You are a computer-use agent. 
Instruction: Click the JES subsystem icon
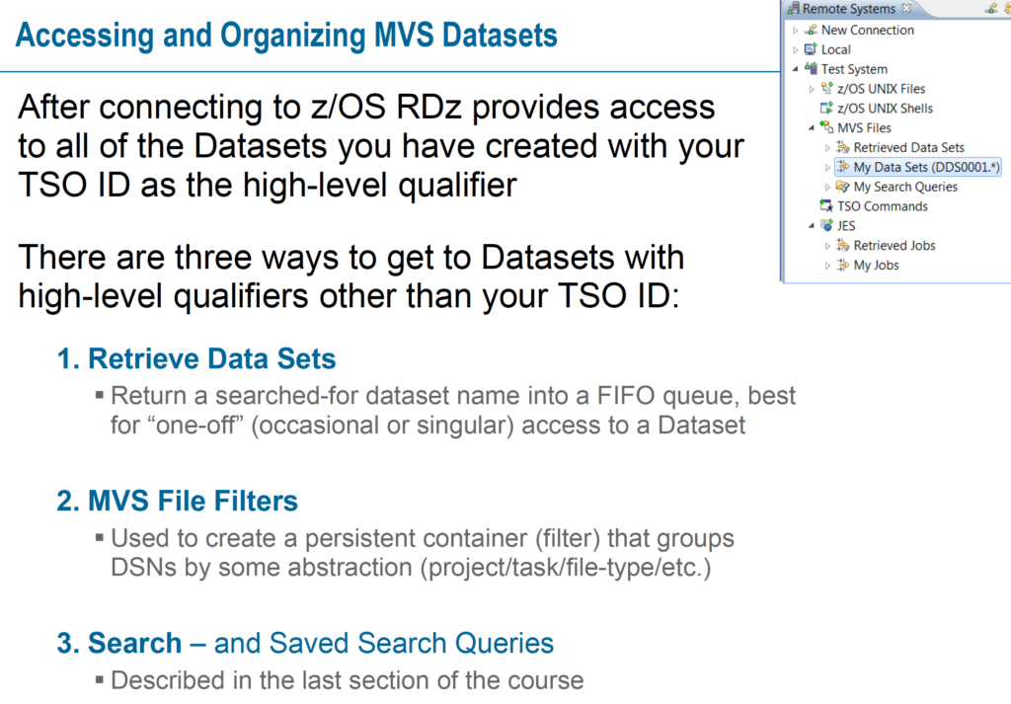point(827,226)
